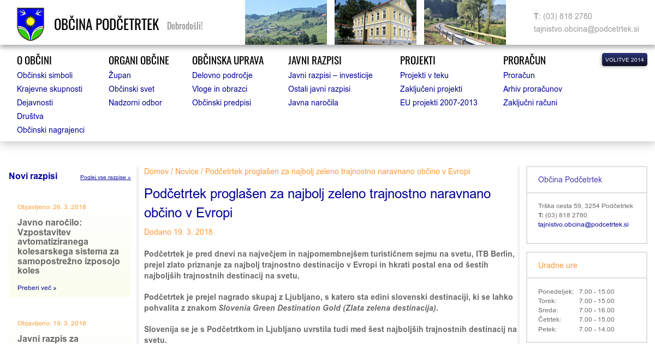Click the Podčetrtek municipality coat of arms logo

tap(31, 24)
